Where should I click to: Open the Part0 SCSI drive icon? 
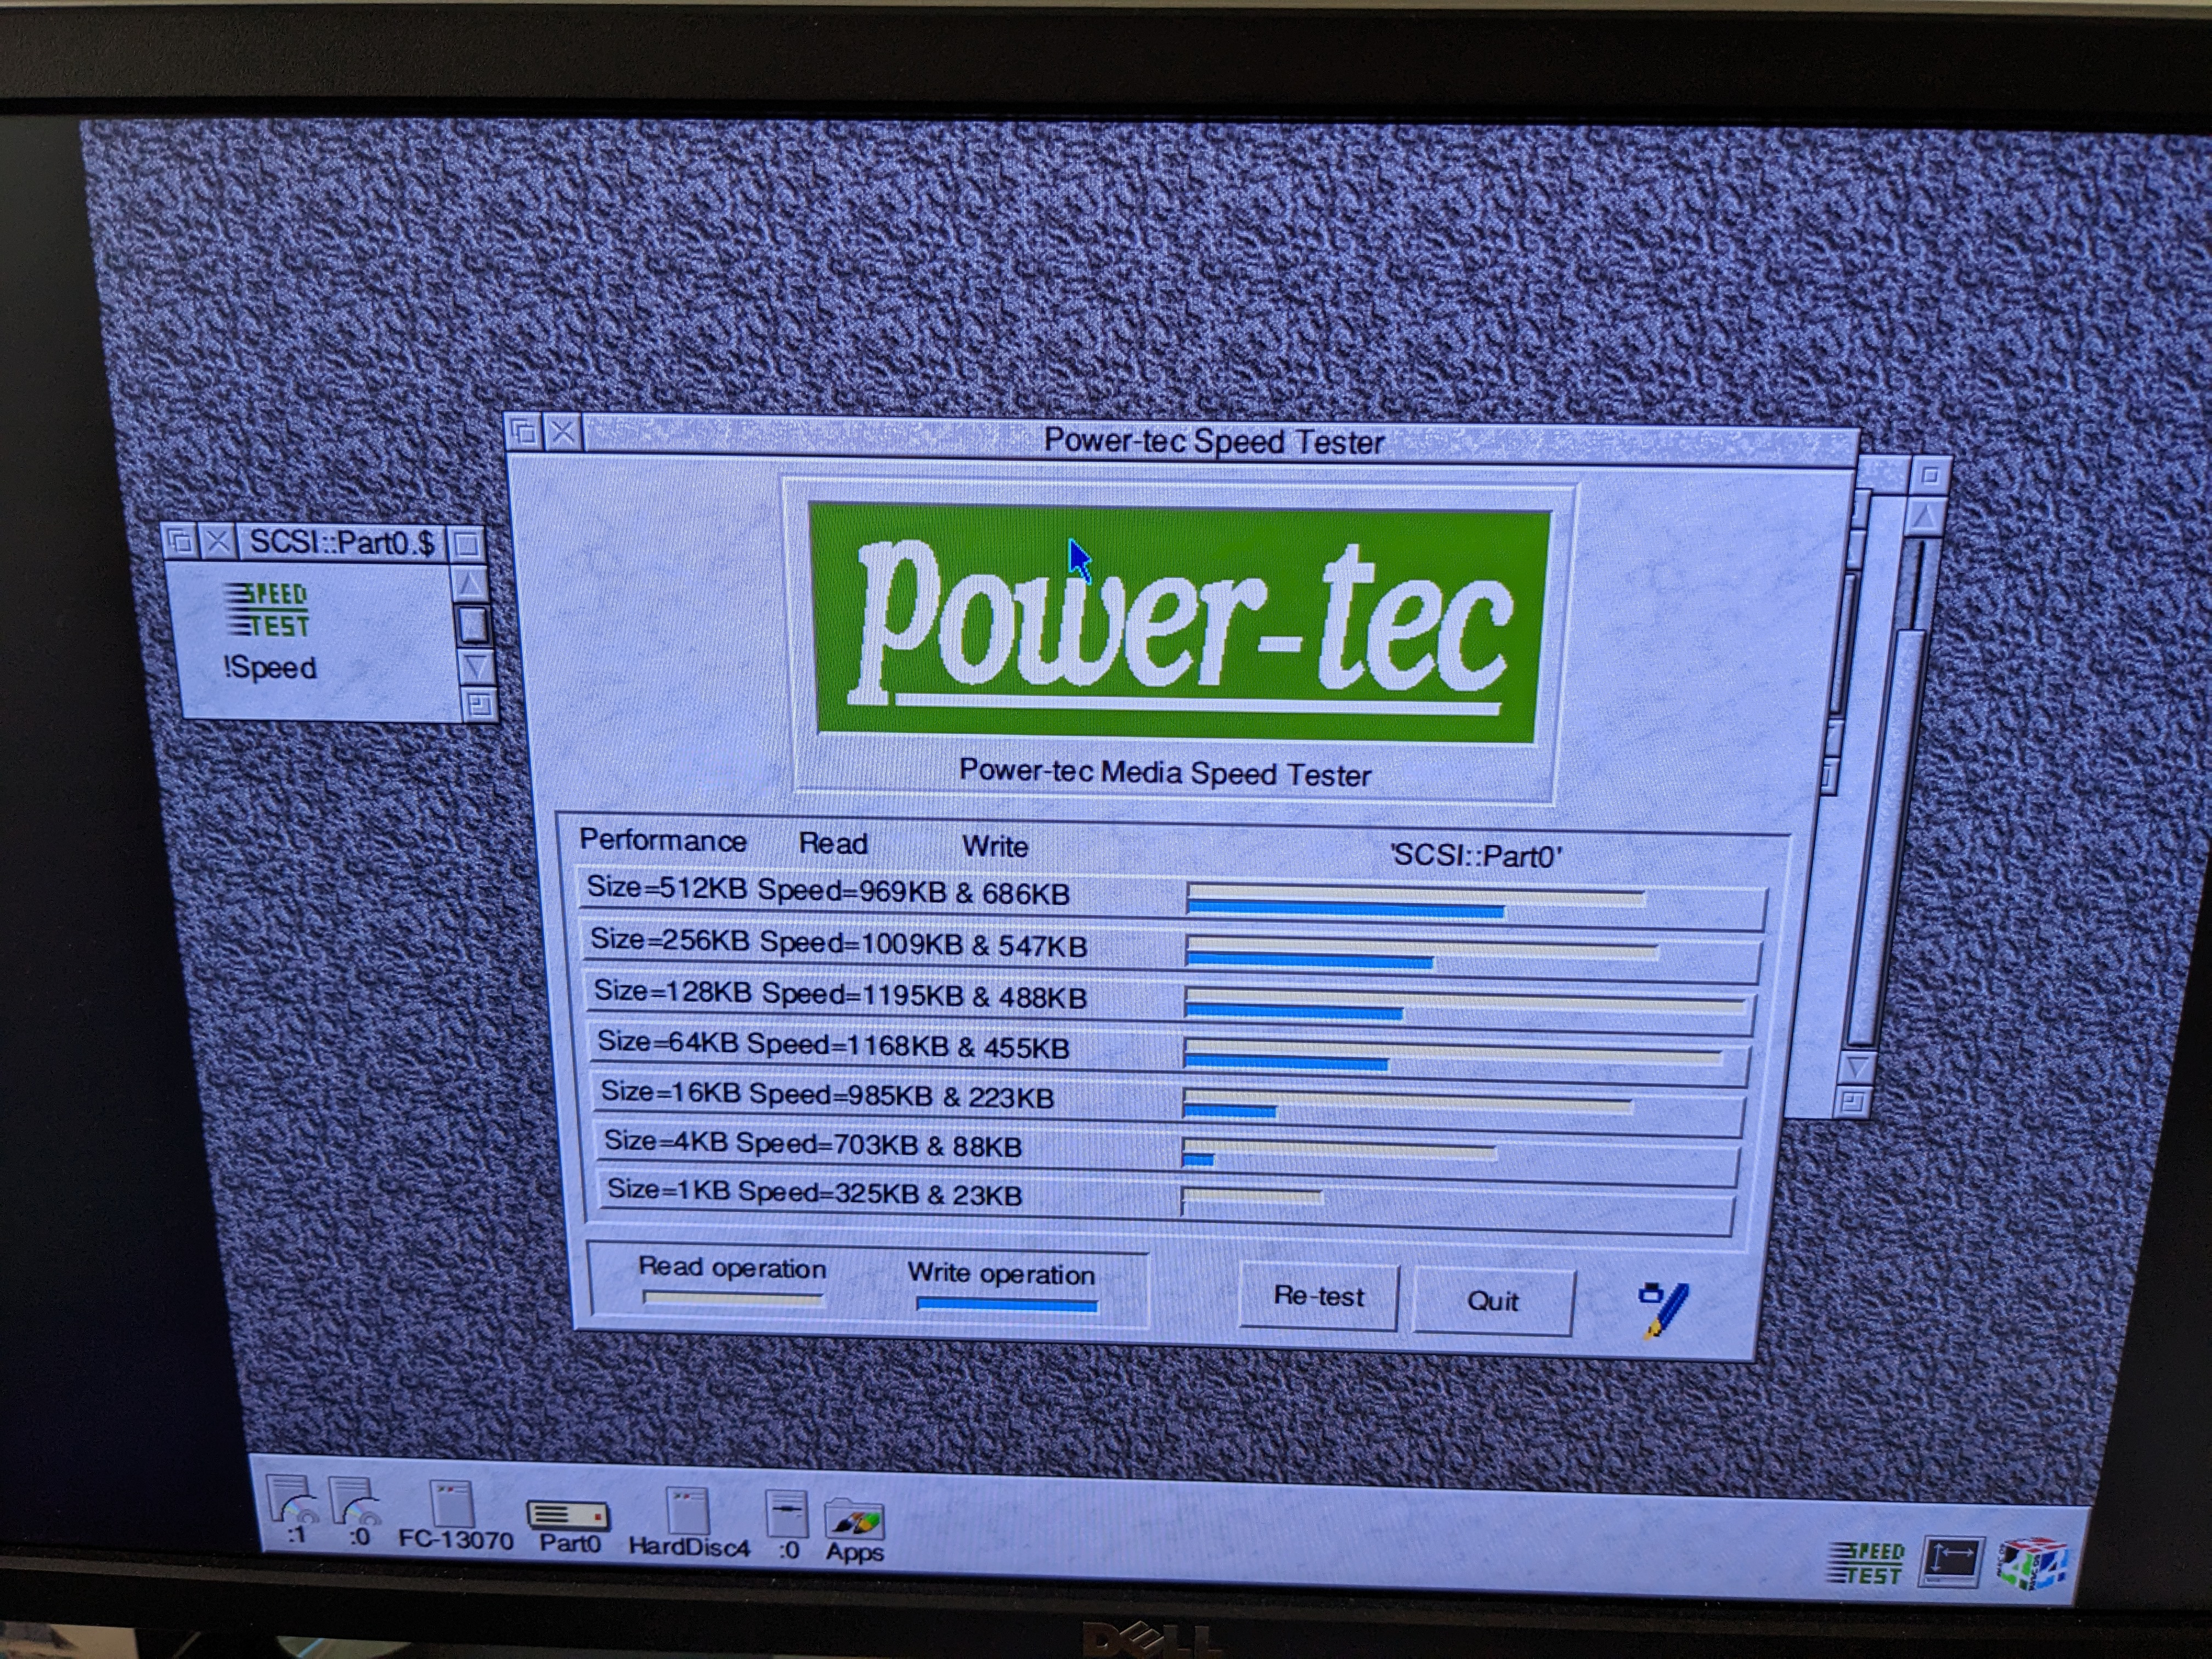pos(568,1516)
